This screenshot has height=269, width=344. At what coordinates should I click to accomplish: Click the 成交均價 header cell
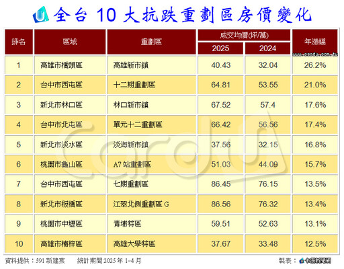[x=244, y=35]
